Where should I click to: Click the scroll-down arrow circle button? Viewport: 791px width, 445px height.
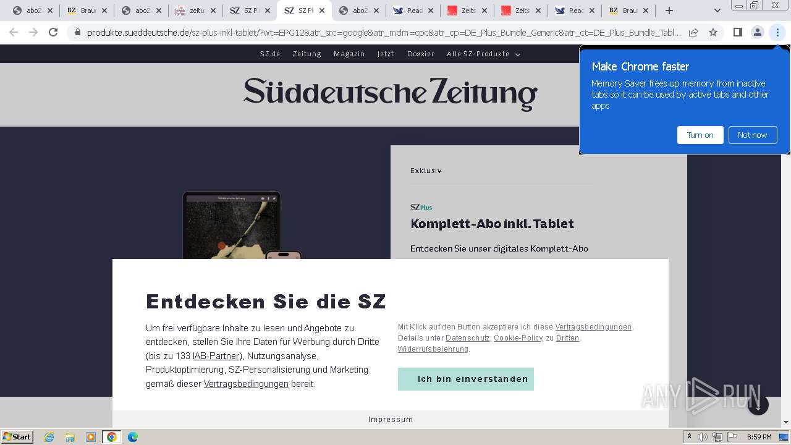pyautogui.click(x=758, y=405)
